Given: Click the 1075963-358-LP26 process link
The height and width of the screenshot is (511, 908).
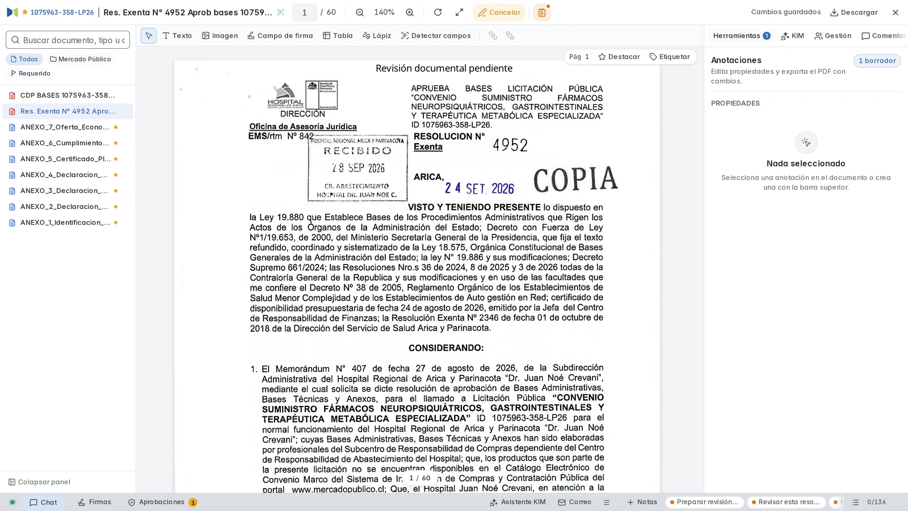Looking at the screenshot, I should 57,12.
